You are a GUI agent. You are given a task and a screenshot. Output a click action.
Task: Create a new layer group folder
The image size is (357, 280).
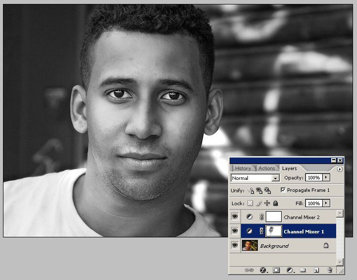pyautogui.click(x=302, y=270)
